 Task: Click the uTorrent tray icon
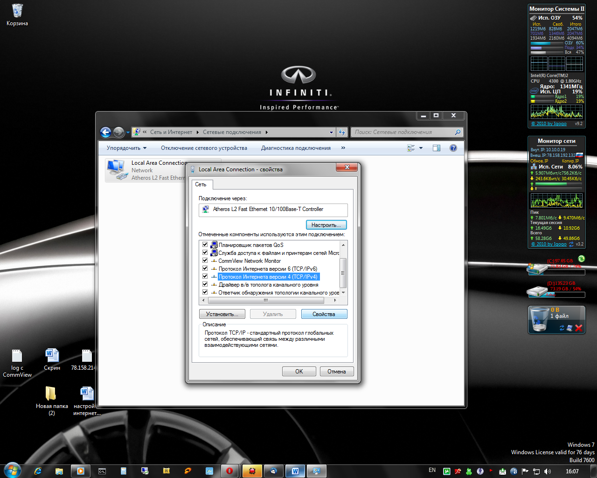point(446,471)
